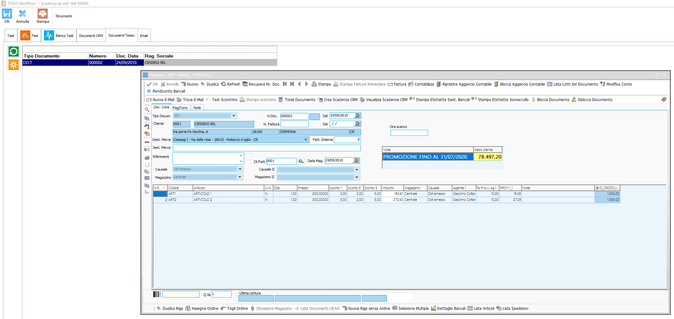Open Causale II dropdown
Viewport: 674px width, 319px height.
tap(357, 170)
